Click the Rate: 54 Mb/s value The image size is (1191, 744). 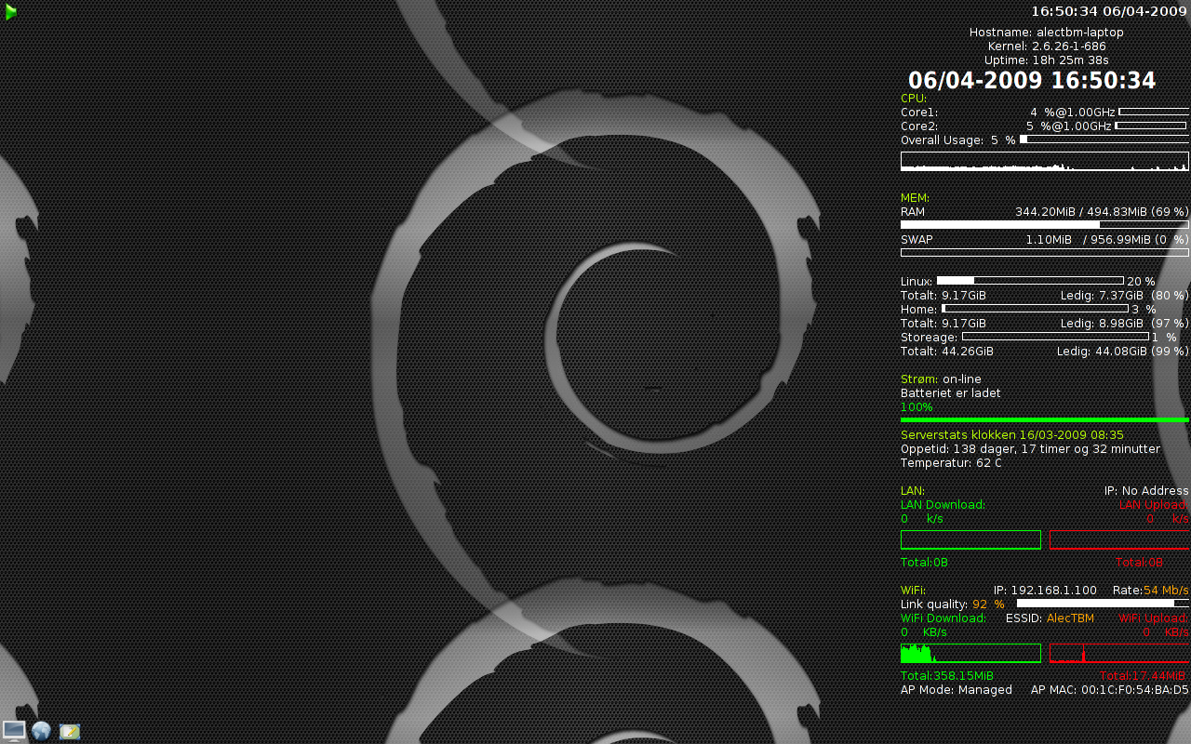tap(1151, 591)
